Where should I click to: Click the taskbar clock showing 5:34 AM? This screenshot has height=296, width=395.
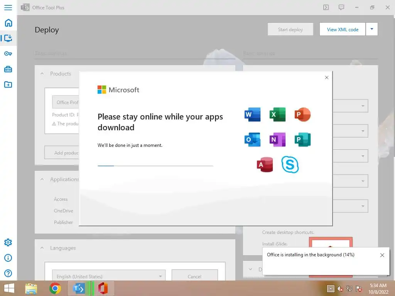(x=378, y=289)
